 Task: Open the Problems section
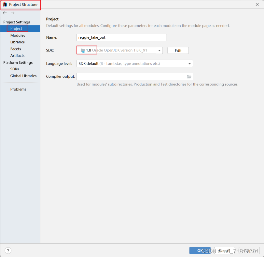[18, 89]
